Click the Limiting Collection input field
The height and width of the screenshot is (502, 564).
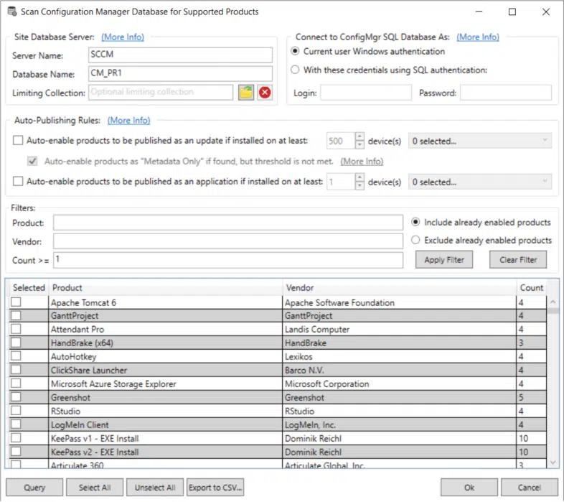click(161, 93)
